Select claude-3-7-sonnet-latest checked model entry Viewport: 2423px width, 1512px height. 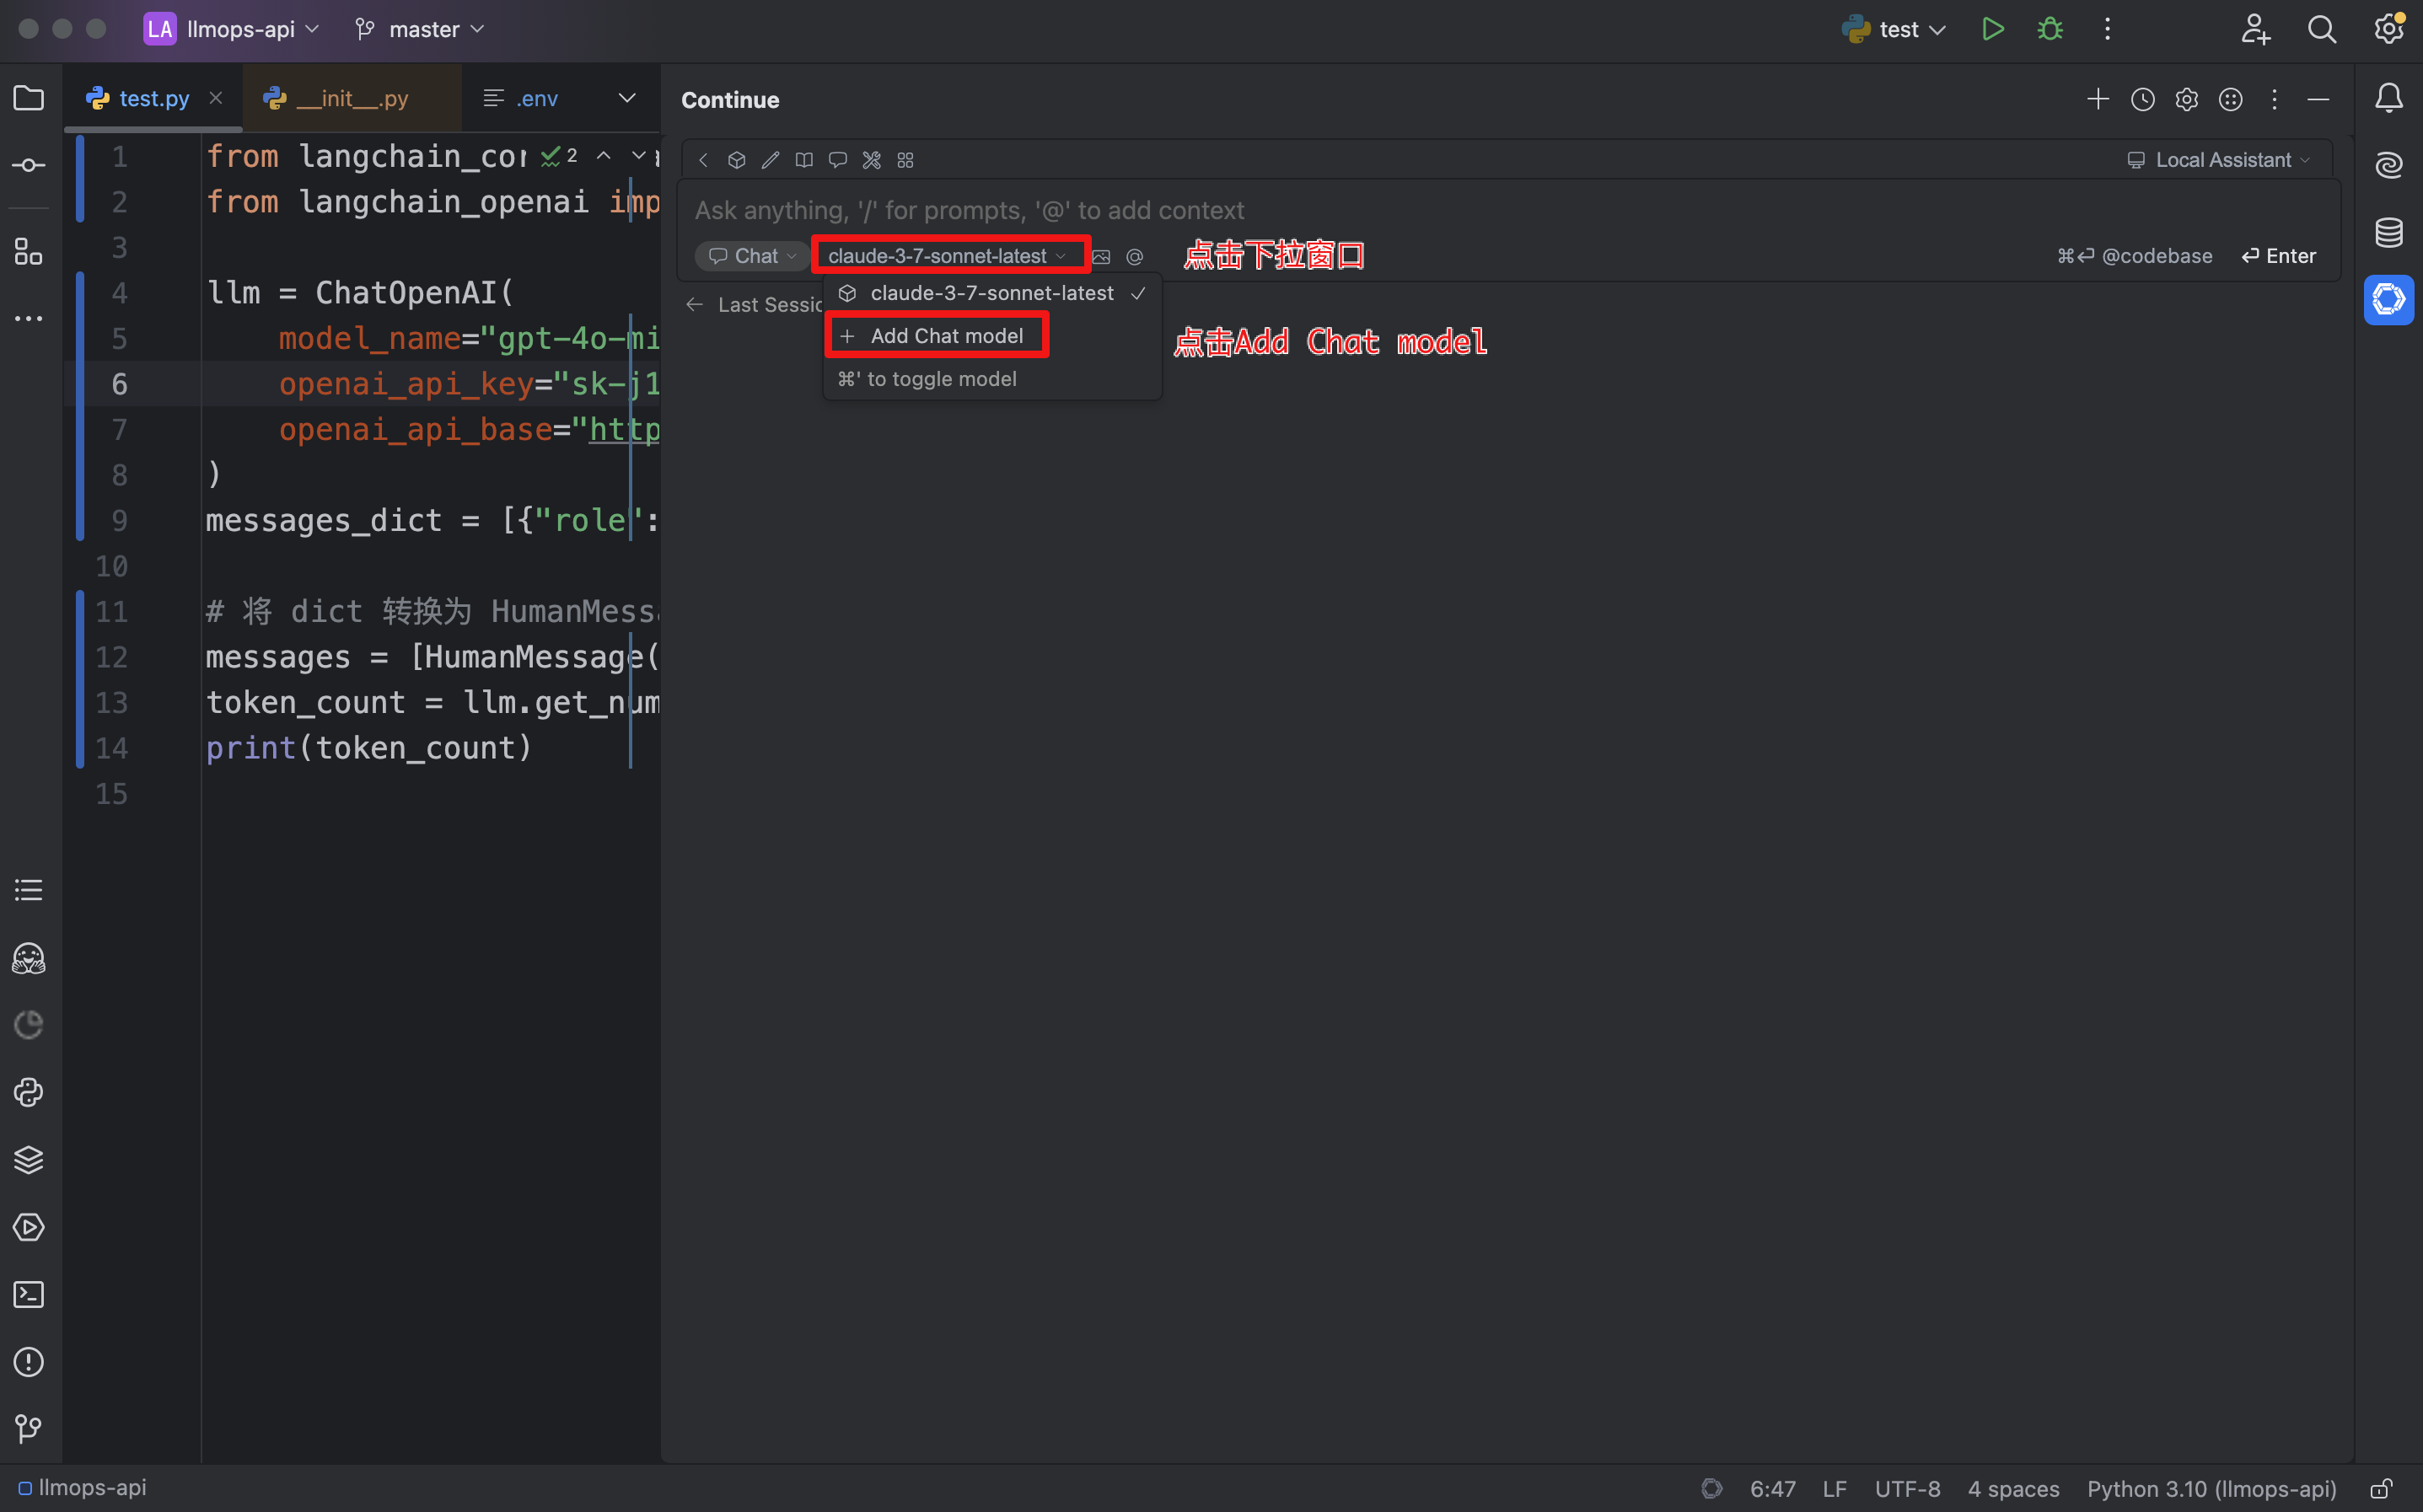[990, 293]
